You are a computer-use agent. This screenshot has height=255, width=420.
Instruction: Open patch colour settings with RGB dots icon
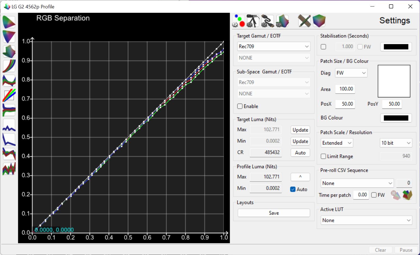[x=239, y=21]
